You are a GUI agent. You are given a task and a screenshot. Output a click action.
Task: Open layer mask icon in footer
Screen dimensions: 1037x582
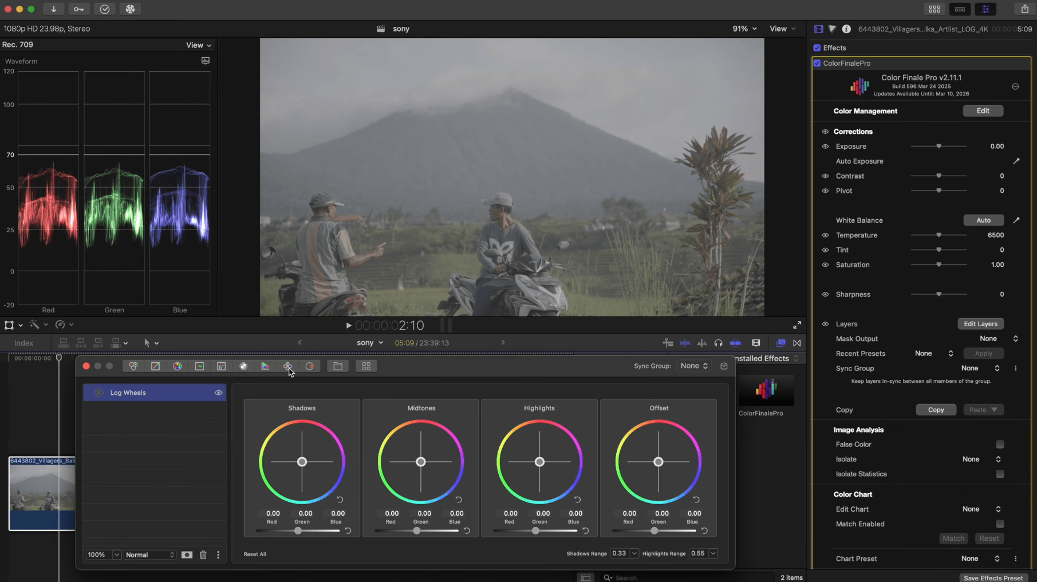[x=187, y=555]
